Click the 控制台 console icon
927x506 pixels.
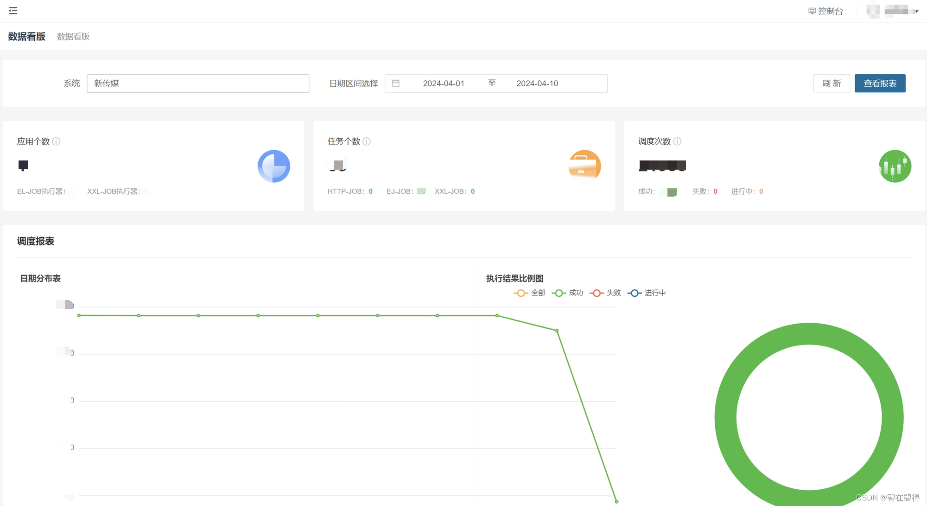tap(812, 11)
